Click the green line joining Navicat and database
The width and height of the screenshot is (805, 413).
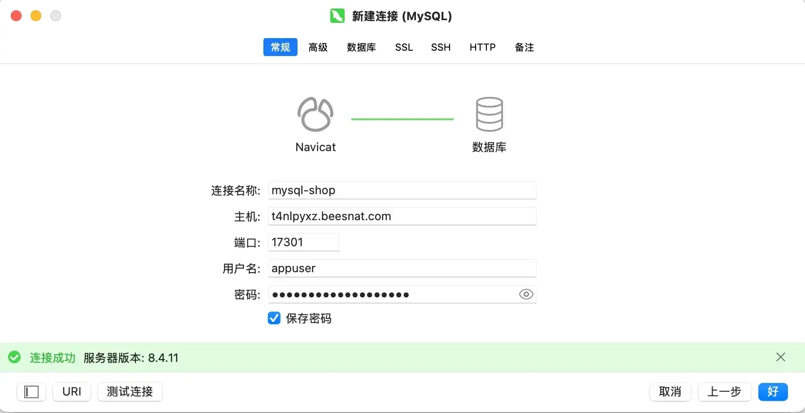point(402,119)
